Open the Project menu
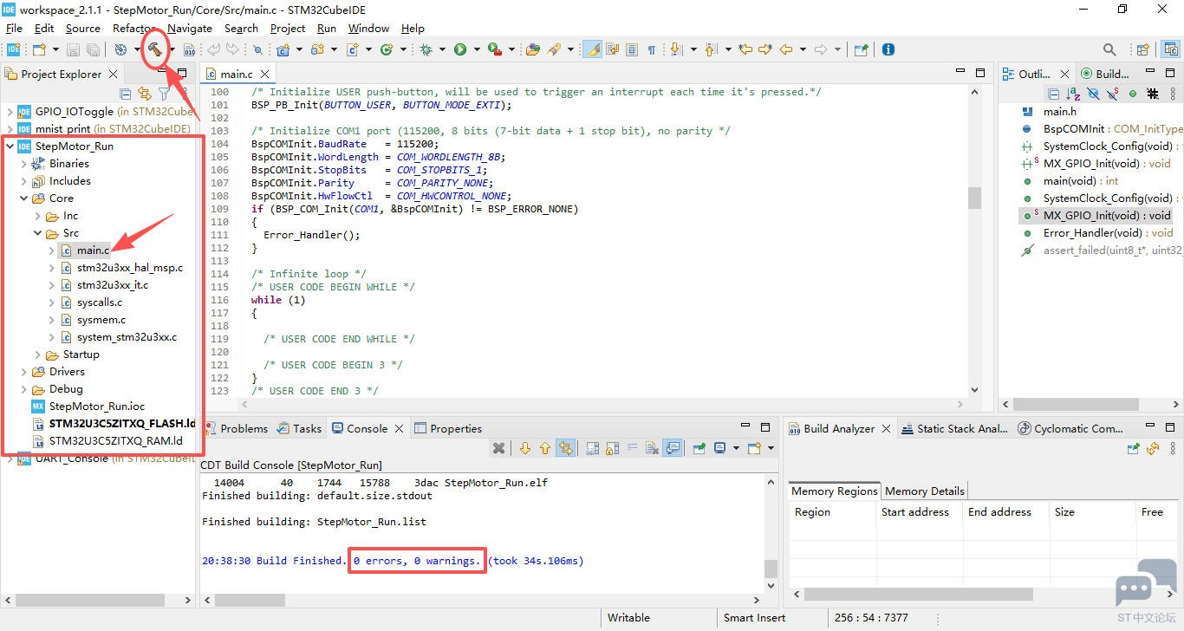This screenshot has width=1184, height=631. [x=288, y=28]
